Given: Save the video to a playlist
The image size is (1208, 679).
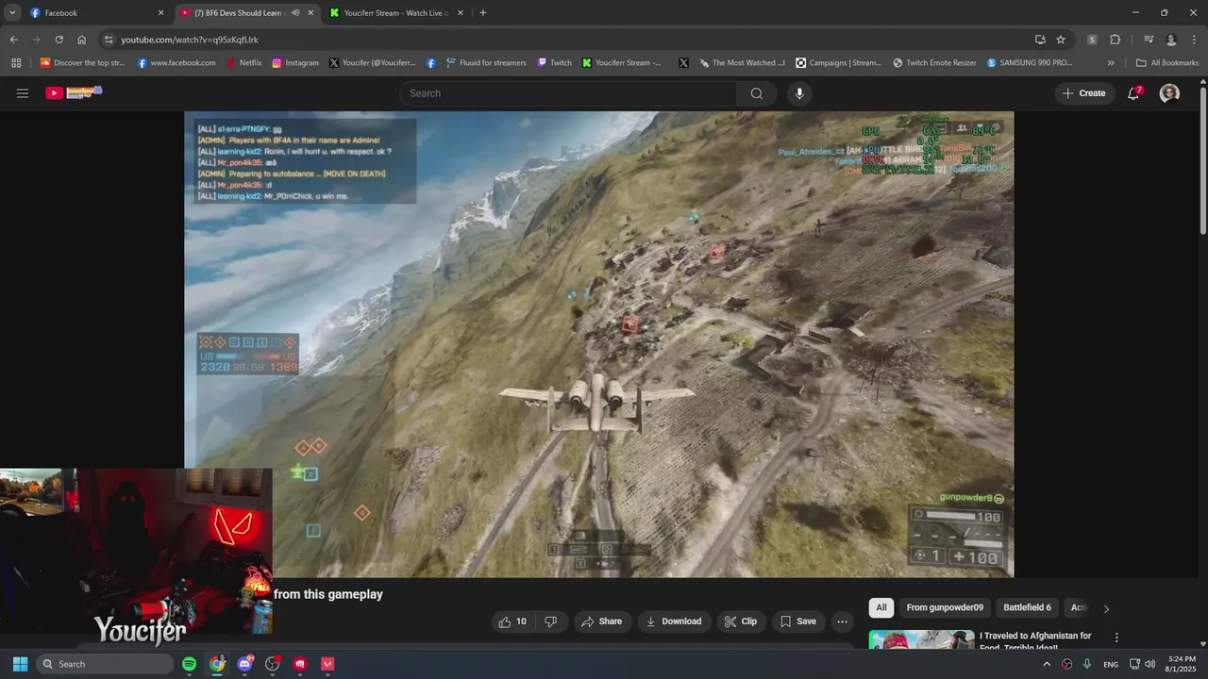Looking at the screenshot, I should point(797,621).
